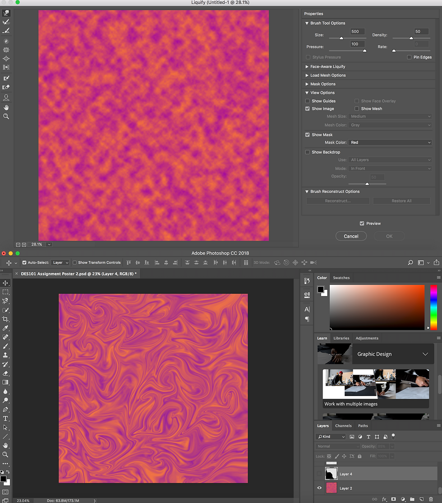The image size is (442, 503).
Task: Open Photoshop search magnifier icon
Action: (x=410, y=263)
